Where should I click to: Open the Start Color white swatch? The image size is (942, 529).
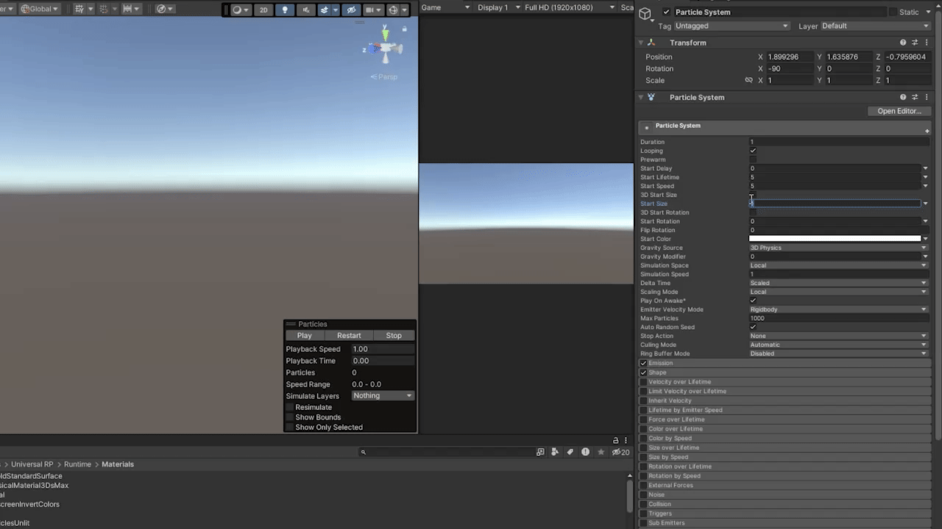pyautogui.click(x=835, y=239)
